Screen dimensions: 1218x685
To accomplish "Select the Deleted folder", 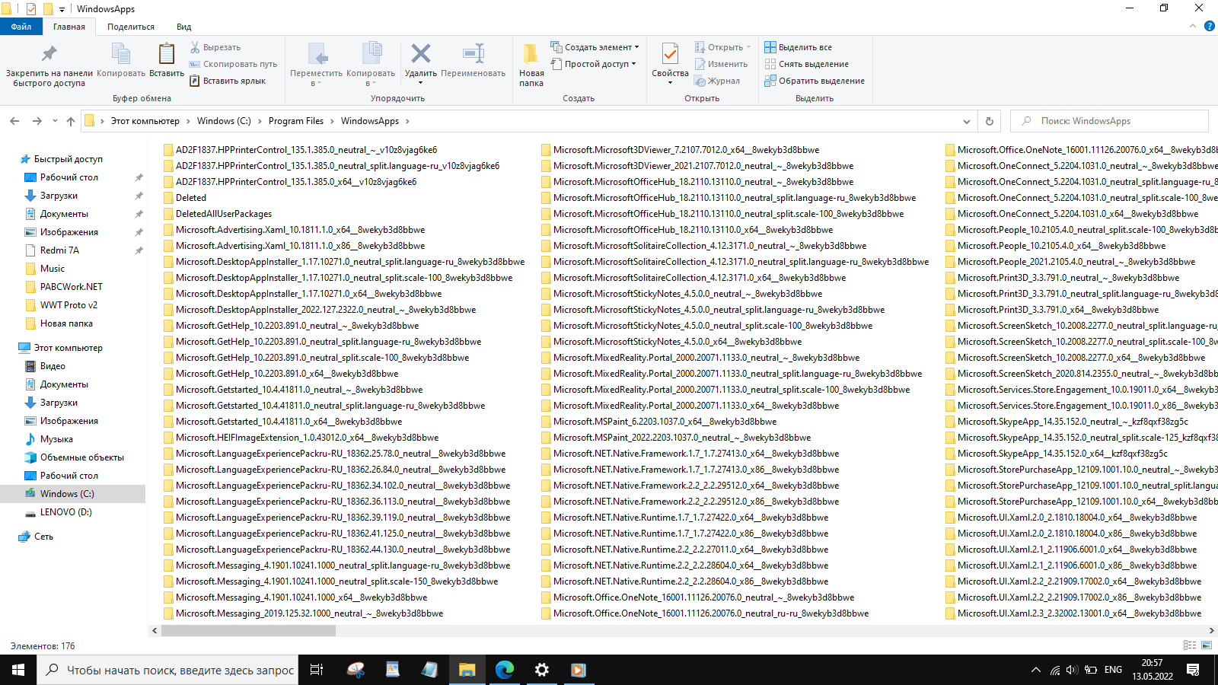I will [x=191, y=198].
